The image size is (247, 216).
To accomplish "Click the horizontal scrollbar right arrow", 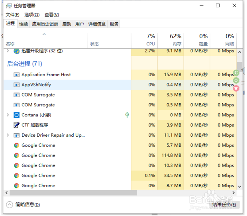I will [233, 192].
